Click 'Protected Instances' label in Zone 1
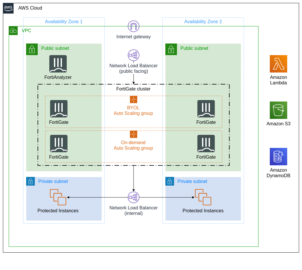This screenshot has height=270, width=302. (58, 211)
